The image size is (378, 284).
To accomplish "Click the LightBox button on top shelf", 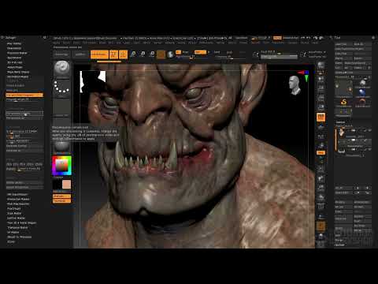I will [x=80, y=54].
